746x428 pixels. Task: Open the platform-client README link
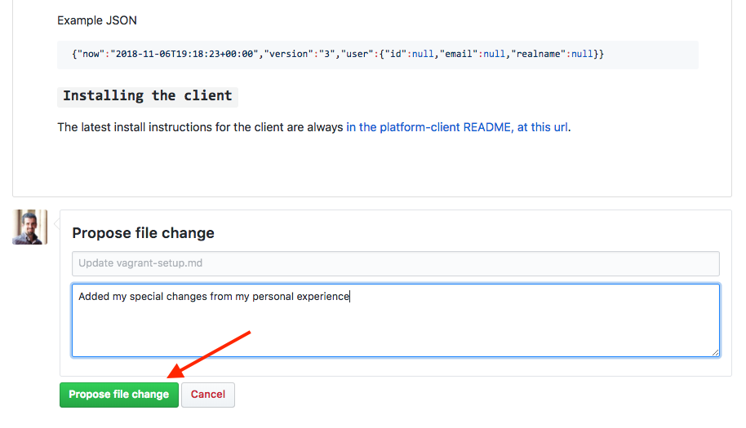pos(457,127)
